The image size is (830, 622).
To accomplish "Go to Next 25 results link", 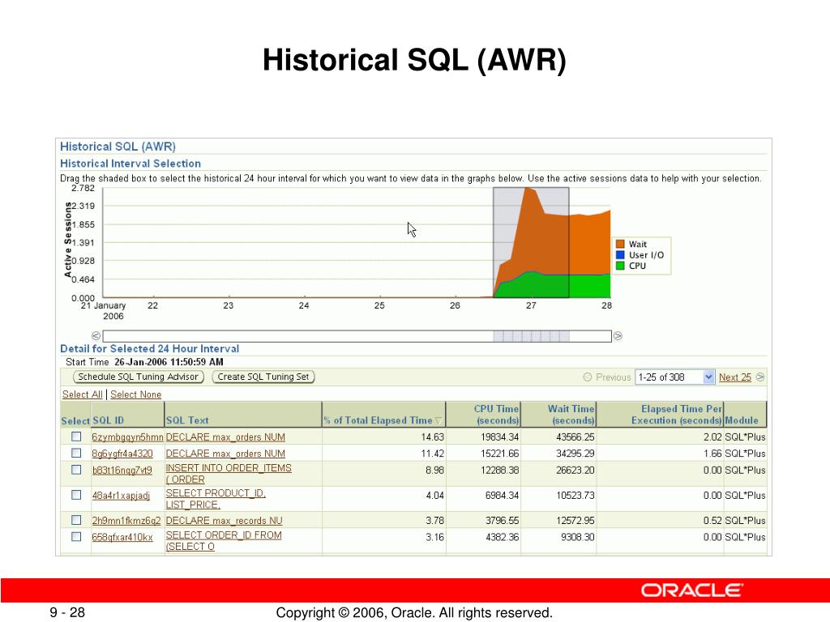I will [734, 377].
